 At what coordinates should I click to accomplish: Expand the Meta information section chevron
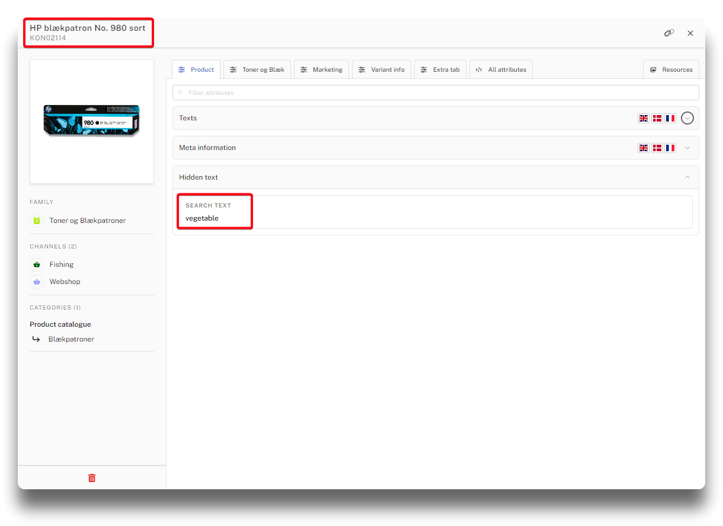687,148
